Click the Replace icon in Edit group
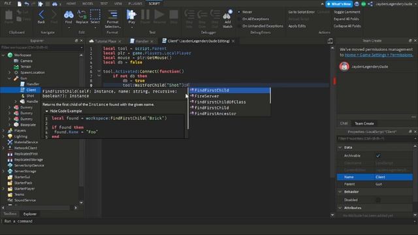Screen dimensions: 418x235 click(82, 14)
